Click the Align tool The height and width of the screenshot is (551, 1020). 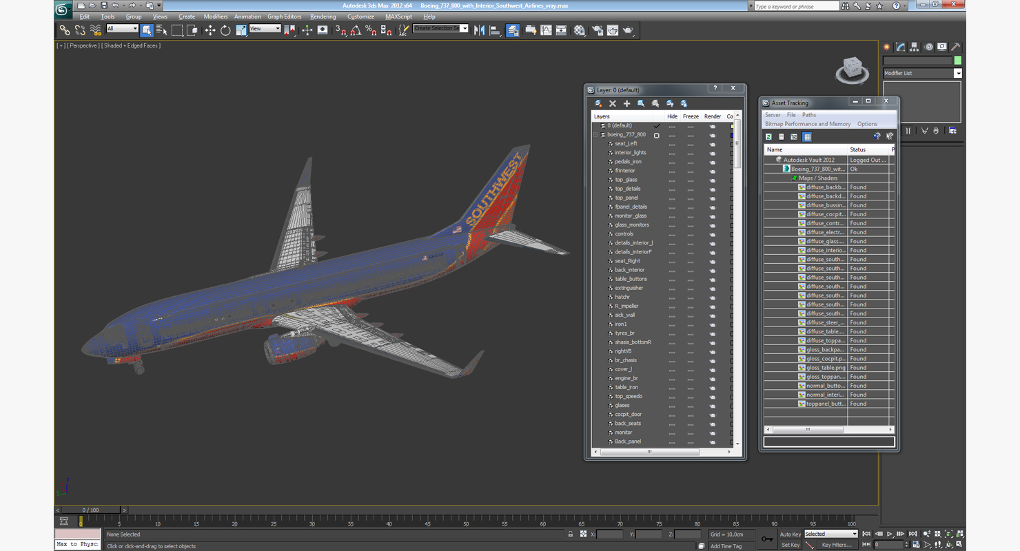[x=495, y=30]
